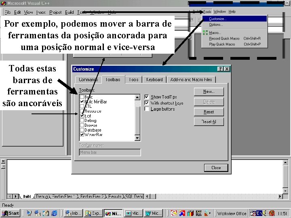The image size is (291, 218).
Task: Click the colorful books icon on the Office shortcut bar
Action: (190, 213)
